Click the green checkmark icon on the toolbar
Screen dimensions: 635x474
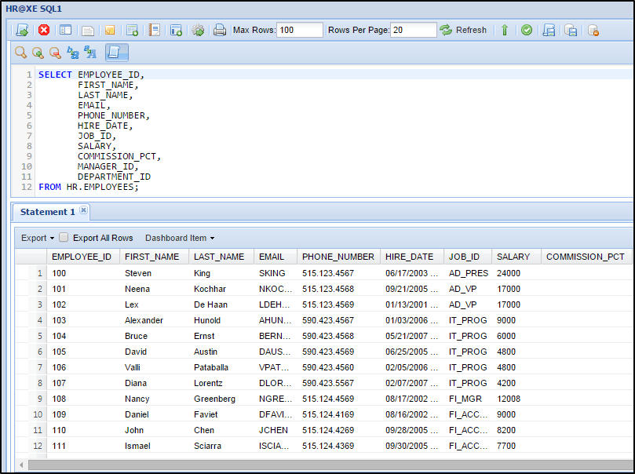(526, 30)
